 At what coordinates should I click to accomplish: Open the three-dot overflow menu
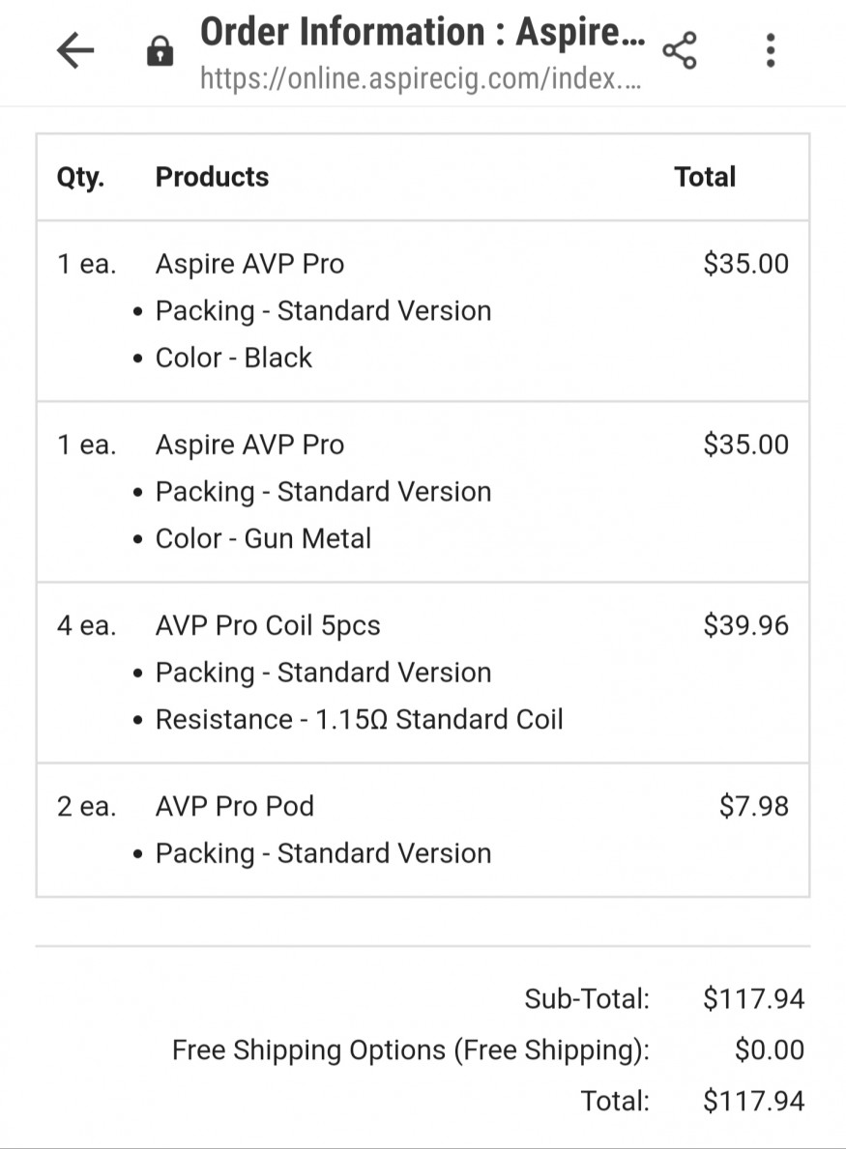pos(770,50)
